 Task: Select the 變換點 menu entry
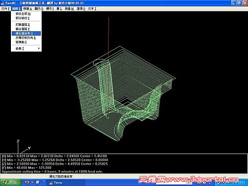pyautogui.click(x=26, y=42)
